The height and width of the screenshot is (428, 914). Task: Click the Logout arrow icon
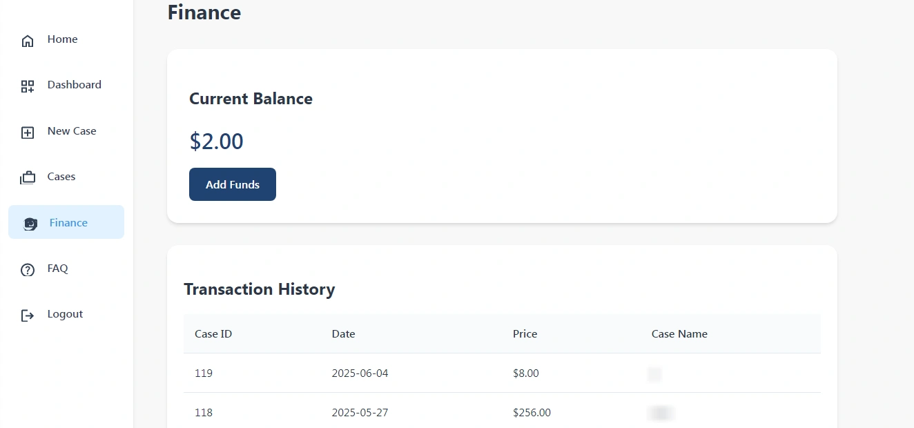(28, 315)
